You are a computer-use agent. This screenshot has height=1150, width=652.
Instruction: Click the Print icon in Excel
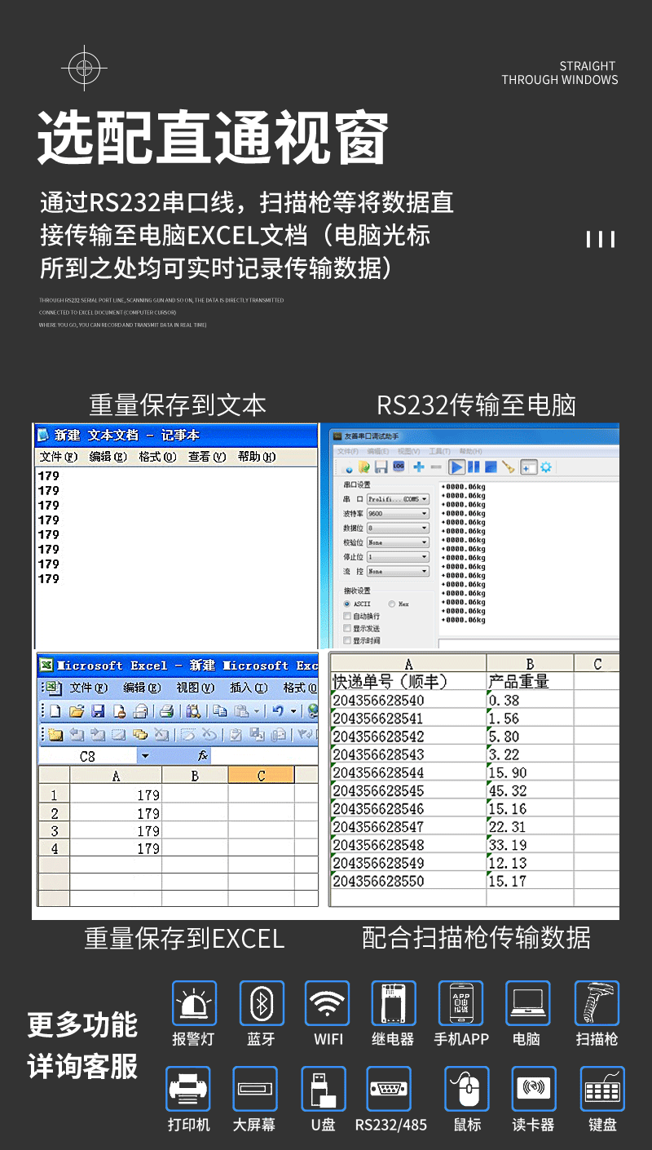[x=166, y=710]
